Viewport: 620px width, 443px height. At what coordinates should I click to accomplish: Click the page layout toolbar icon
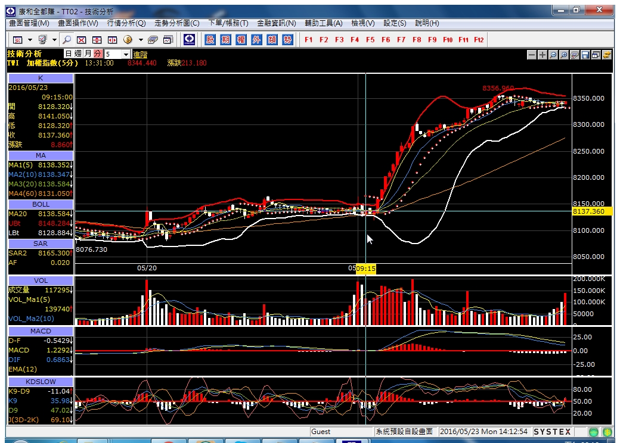tap(17, 39)
